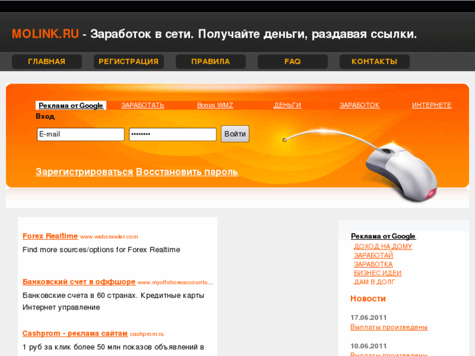Viewport: 475px width, 356px height.
Task: Open the ЗАРАБОТАЙ sidebar link
Action: click(x=374, y=255)
